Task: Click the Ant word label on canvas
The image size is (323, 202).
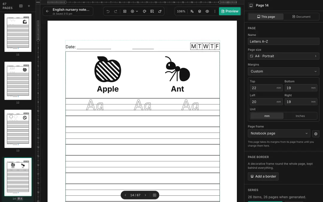Action: pyautogui.click(x=177, y=89)
